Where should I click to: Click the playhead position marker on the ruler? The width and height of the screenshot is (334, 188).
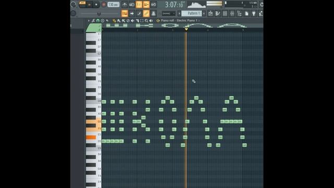coord(186,29)
